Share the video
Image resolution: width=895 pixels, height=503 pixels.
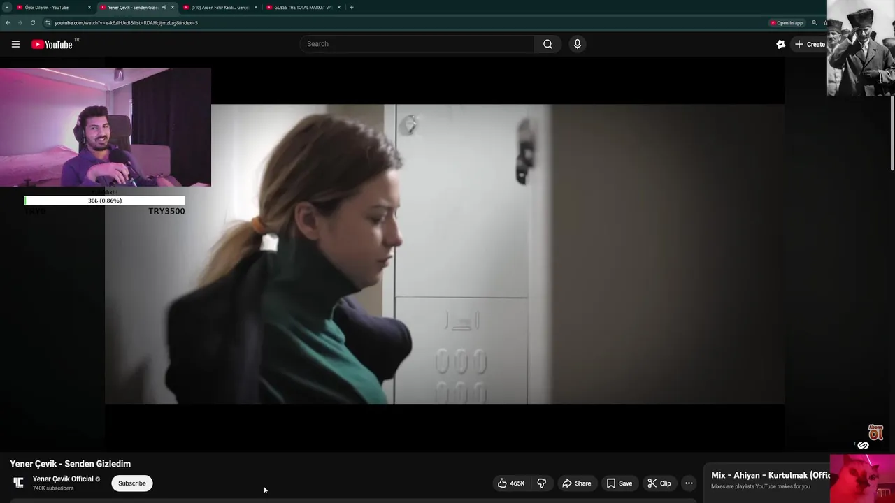[x=577, y=483]
